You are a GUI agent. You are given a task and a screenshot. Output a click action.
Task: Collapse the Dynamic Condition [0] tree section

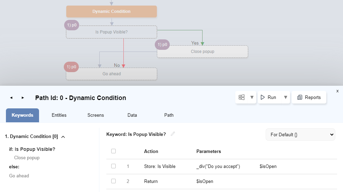(63, 137)
